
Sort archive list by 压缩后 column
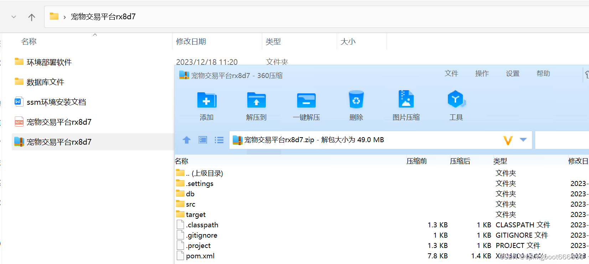(460, 161)
